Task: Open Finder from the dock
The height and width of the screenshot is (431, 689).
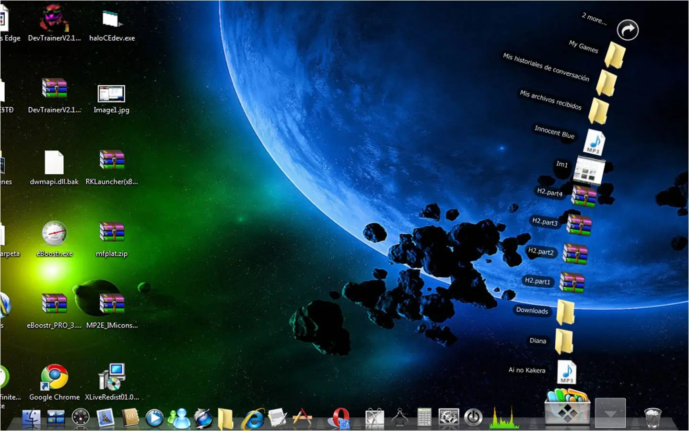Action: click(32, 418)
